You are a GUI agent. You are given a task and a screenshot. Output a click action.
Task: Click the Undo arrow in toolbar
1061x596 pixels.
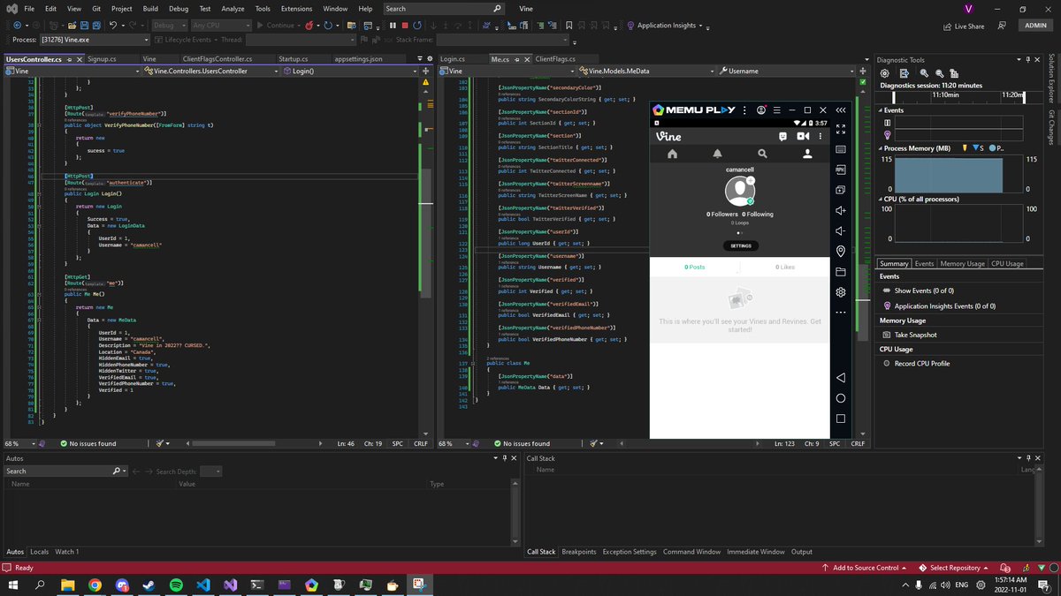(113, 26)
